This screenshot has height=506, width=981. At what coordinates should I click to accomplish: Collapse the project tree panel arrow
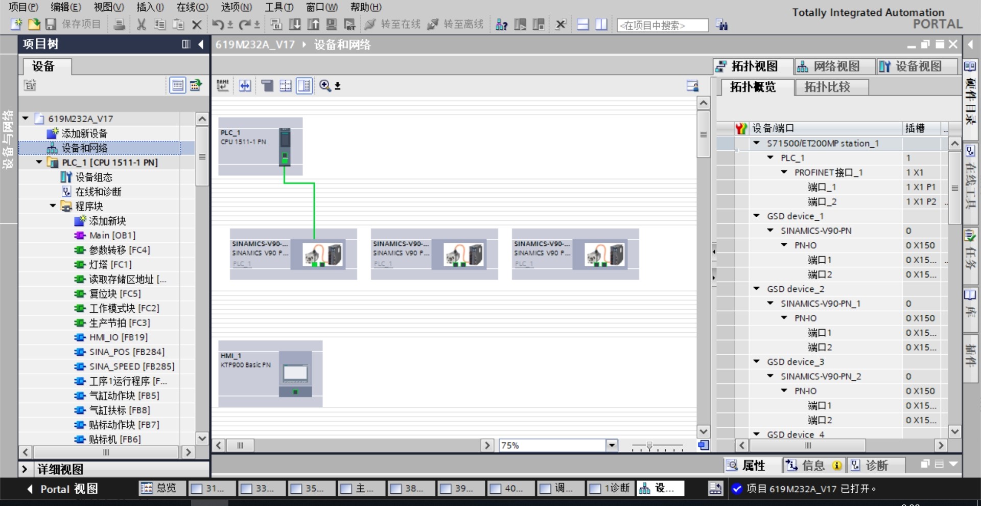point(201,44)
